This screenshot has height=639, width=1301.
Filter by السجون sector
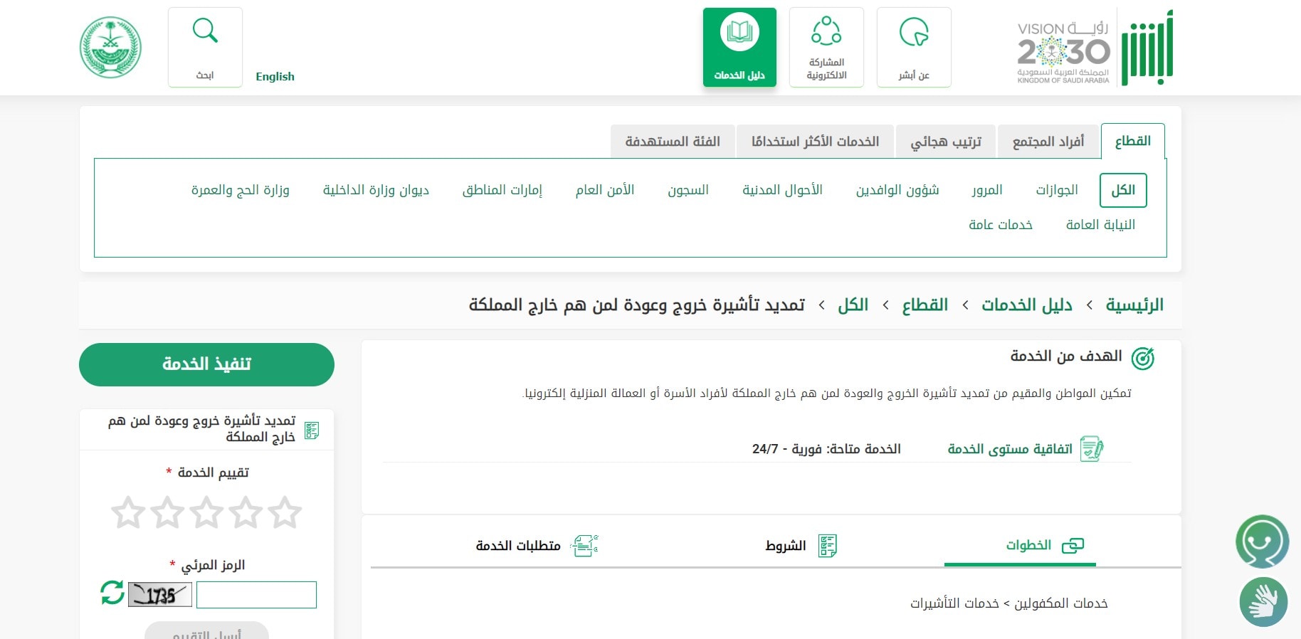pyautogui.click(x=688, y=190)
